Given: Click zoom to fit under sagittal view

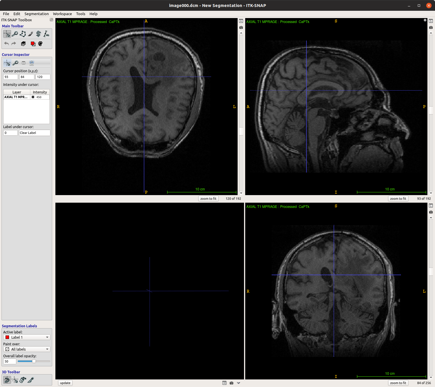Looking at the screenshot, I should click(x=398, y=199).
